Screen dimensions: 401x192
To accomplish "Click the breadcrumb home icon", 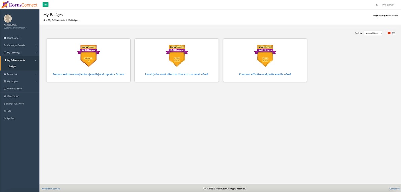I will (44, 20).
